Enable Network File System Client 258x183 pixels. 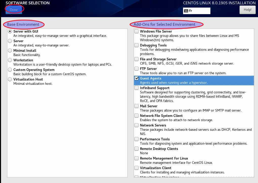tap(137, 116)
